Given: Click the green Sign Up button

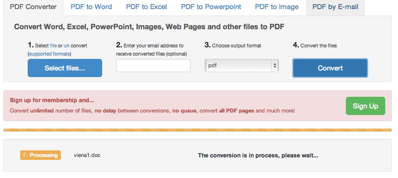Looking at the screenshot, I should coord(365,106).
